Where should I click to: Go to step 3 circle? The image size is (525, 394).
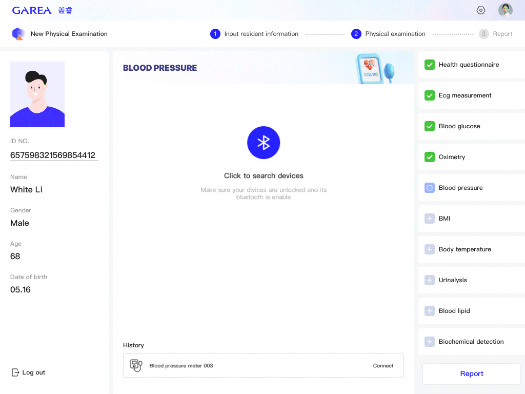coord(484,34)
